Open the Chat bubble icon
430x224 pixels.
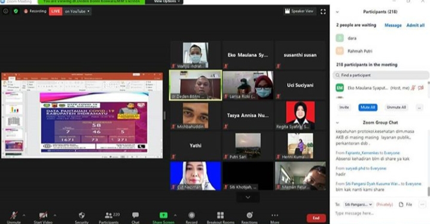coord(135,215)
